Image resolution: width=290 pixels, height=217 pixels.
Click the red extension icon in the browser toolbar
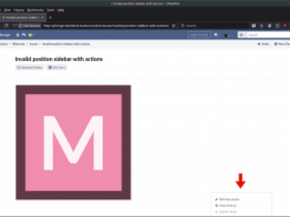pyautogui.click(x=285, y=25)
